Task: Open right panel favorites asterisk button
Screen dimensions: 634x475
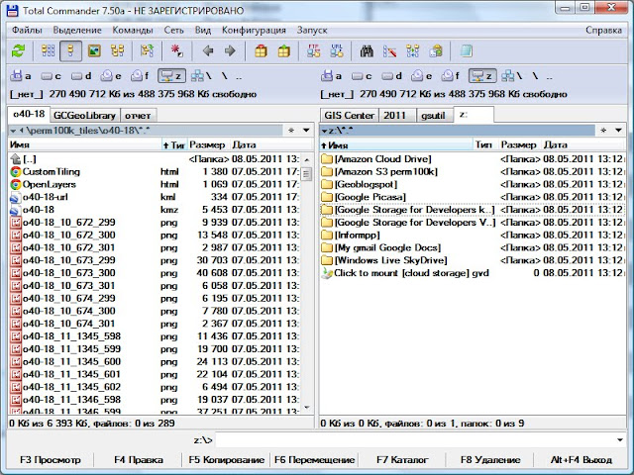Action: pyautogui.click(x=603, y=130)
